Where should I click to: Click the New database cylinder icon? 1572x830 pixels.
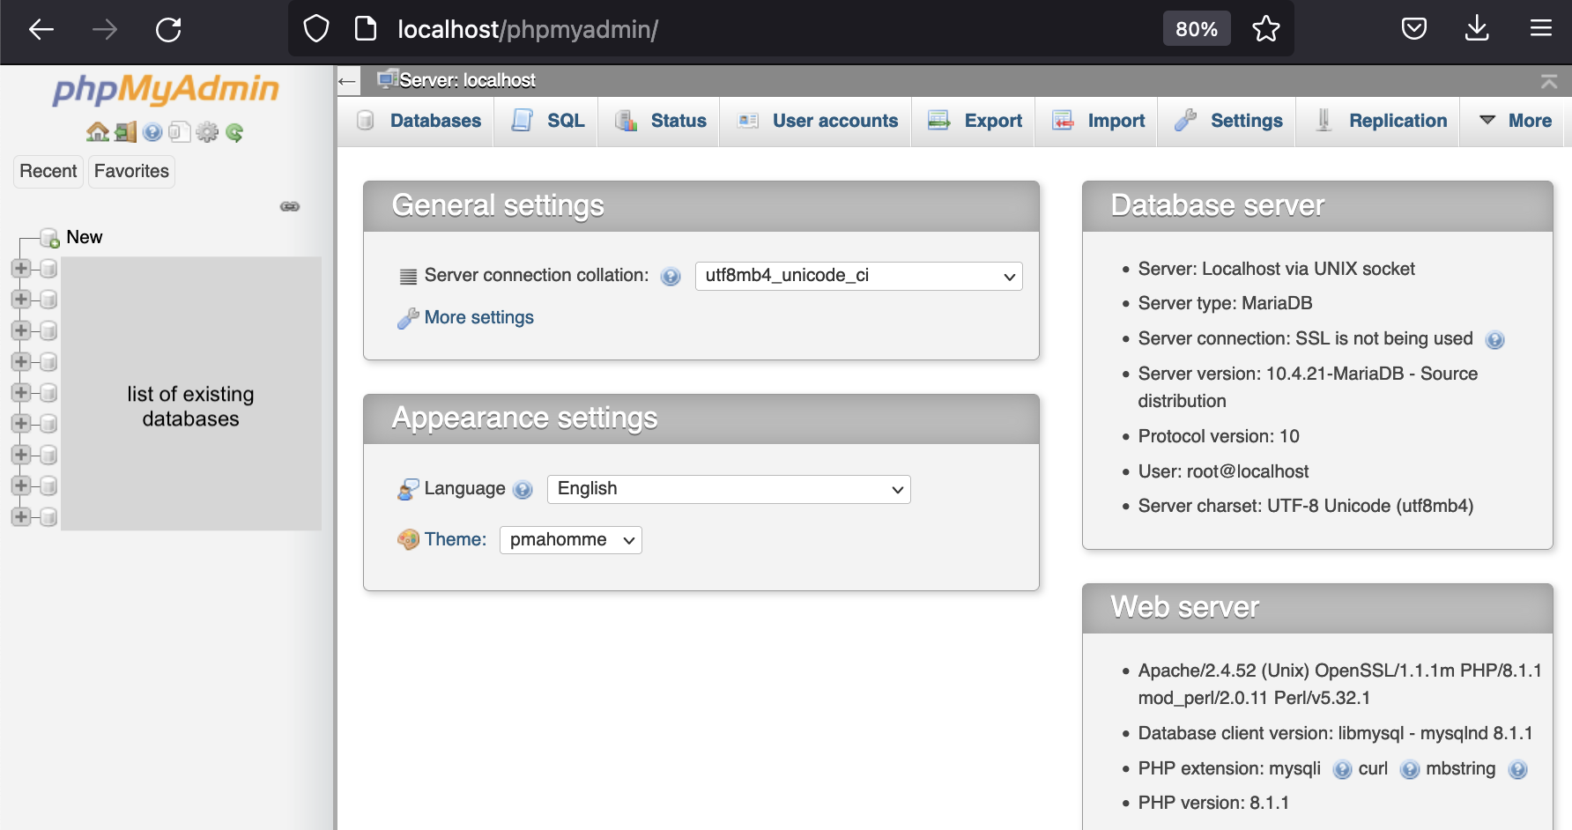tap(50, 238)
